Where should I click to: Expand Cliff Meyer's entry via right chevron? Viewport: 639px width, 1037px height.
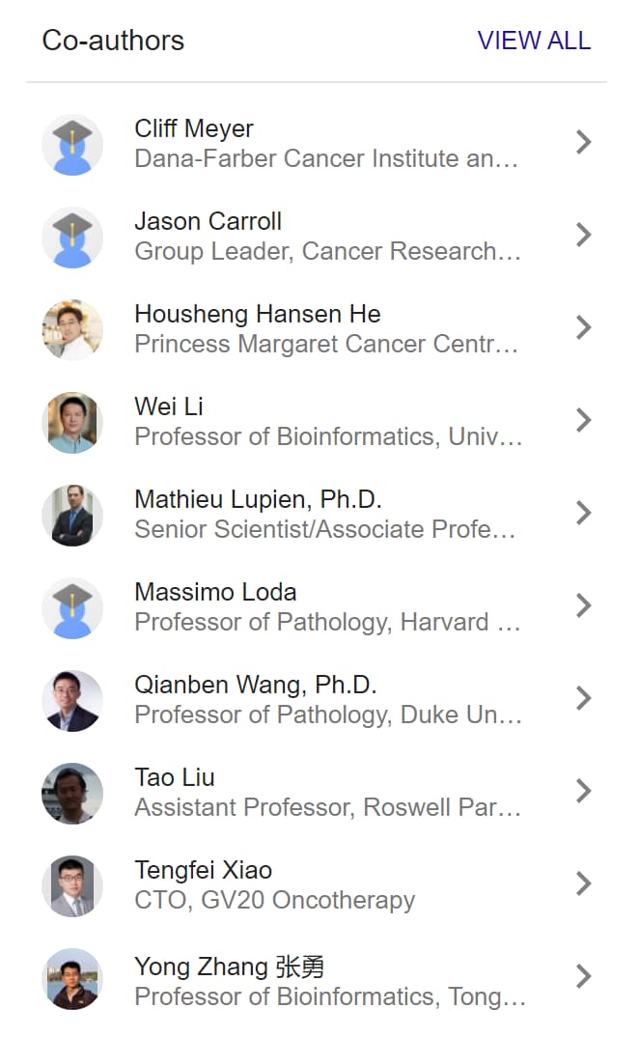click(583, 142)
